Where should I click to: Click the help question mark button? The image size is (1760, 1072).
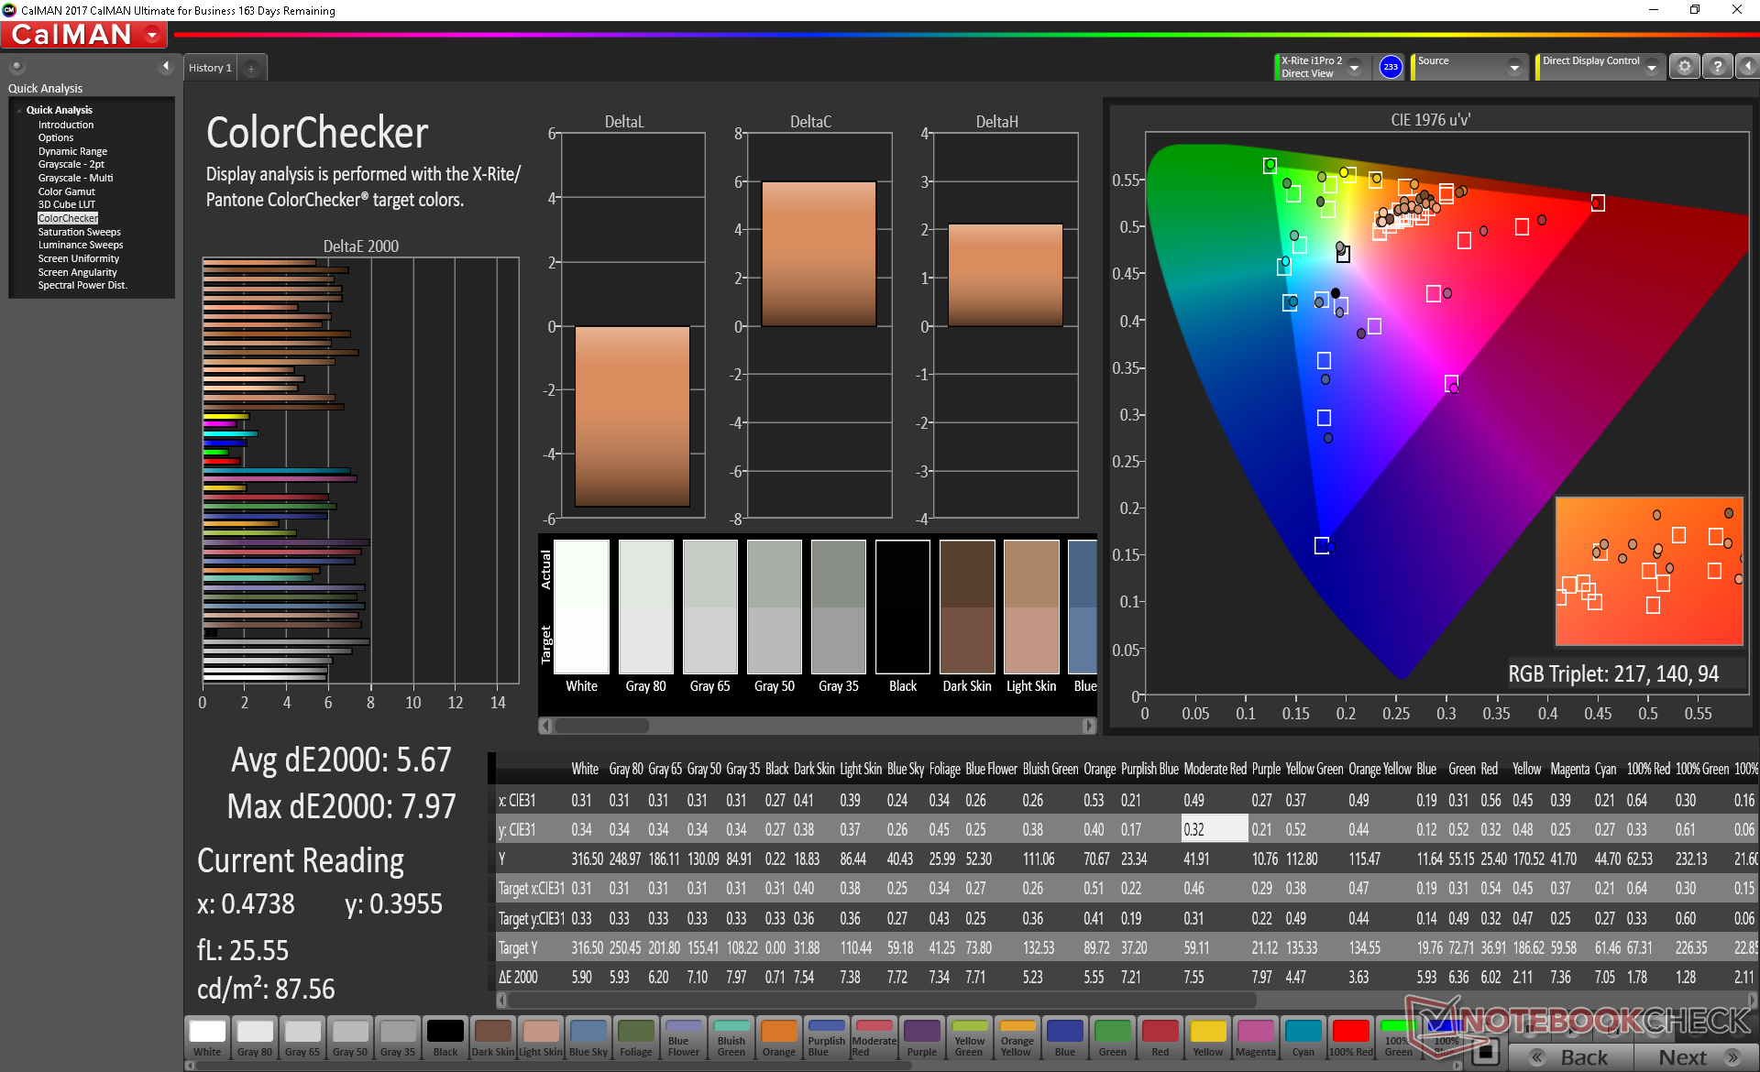(x=1717, y=67)
